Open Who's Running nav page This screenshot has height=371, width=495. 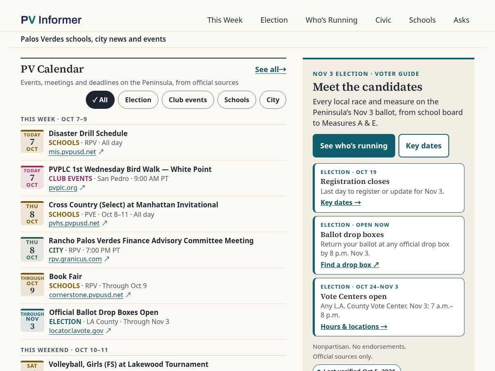331,20
